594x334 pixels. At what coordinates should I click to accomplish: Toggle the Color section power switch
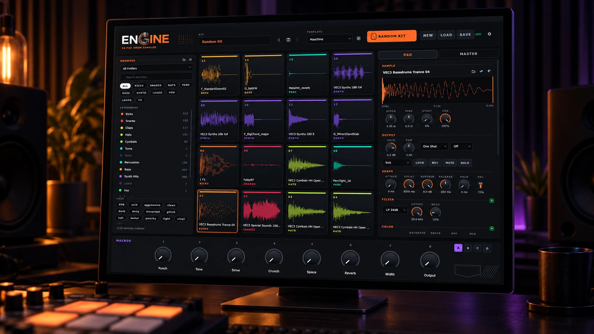coord(492,228)
